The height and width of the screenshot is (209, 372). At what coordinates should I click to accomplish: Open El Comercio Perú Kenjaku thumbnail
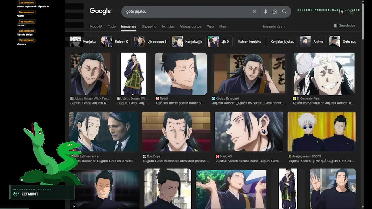[324, 74]
